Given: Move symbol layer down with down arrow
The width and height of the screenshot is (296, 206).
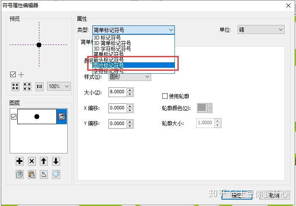Looking at the screenshot, I should pos(56,161).
